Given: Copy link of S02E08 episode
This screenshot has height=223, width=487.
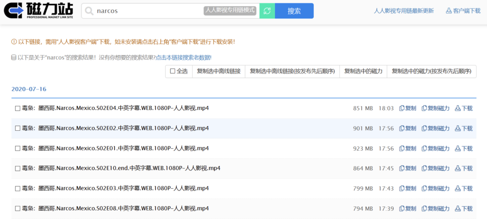Looking at the screenshot, I should 408,208.
